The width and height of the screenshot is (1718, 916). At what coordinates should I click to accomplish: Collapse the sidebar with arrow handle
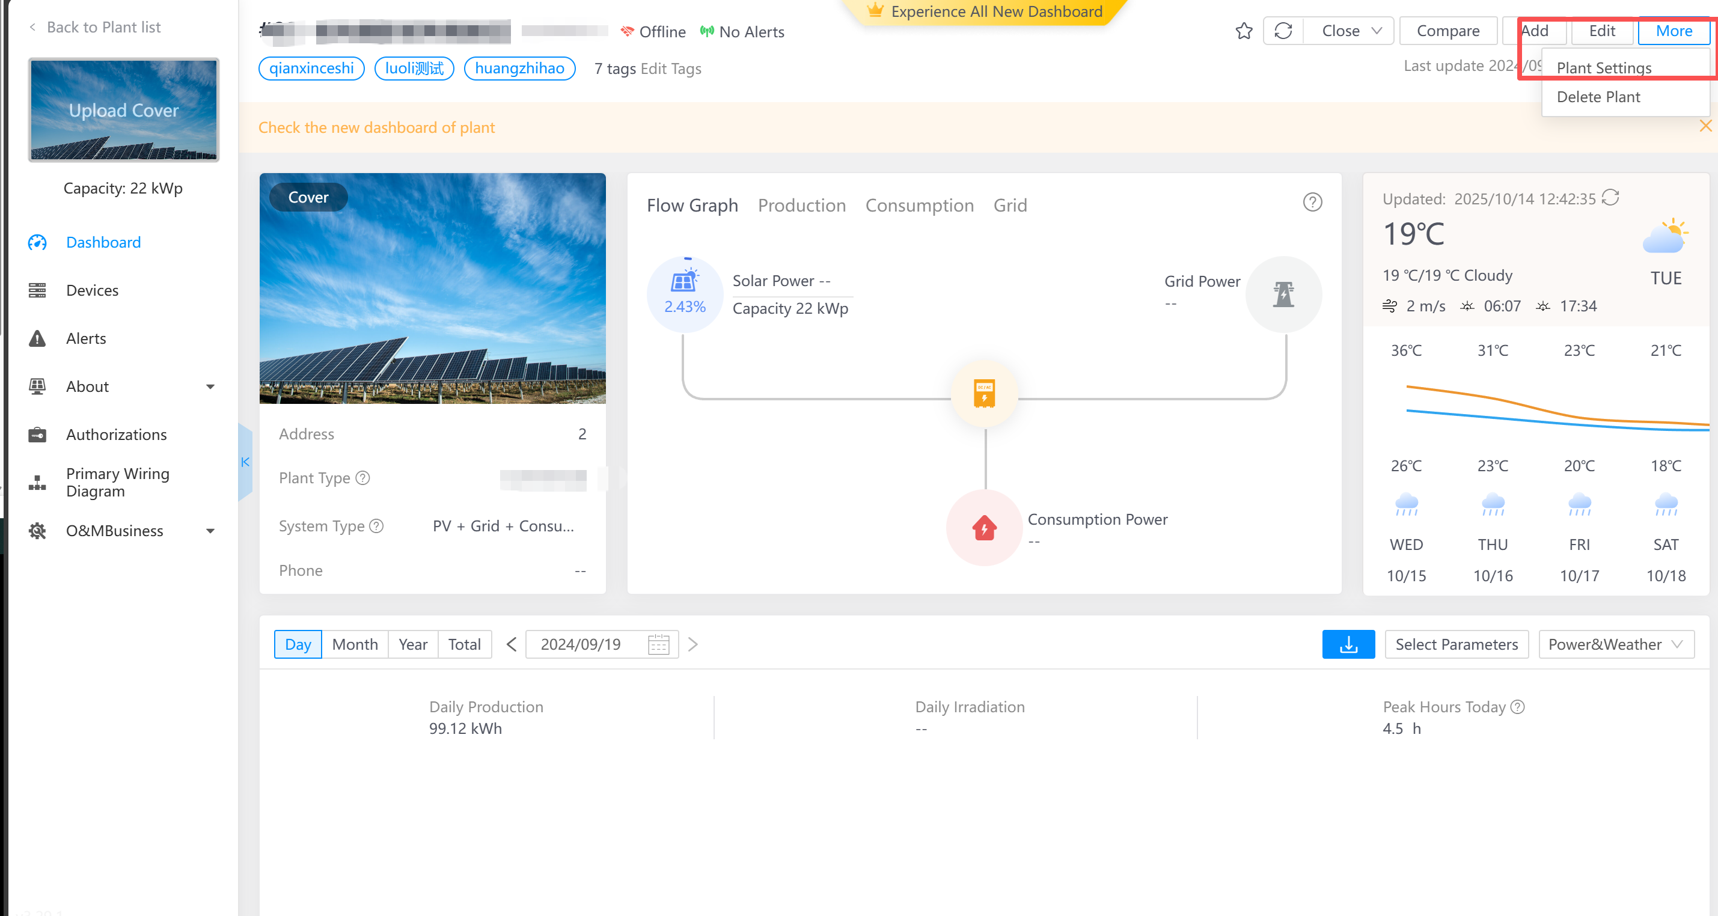pos(245,462)
